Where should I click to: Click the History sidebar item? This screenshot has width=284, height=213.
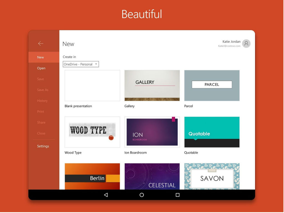[42, 101]
